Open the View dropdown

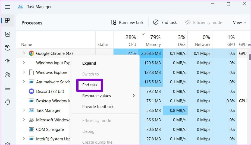240,23
